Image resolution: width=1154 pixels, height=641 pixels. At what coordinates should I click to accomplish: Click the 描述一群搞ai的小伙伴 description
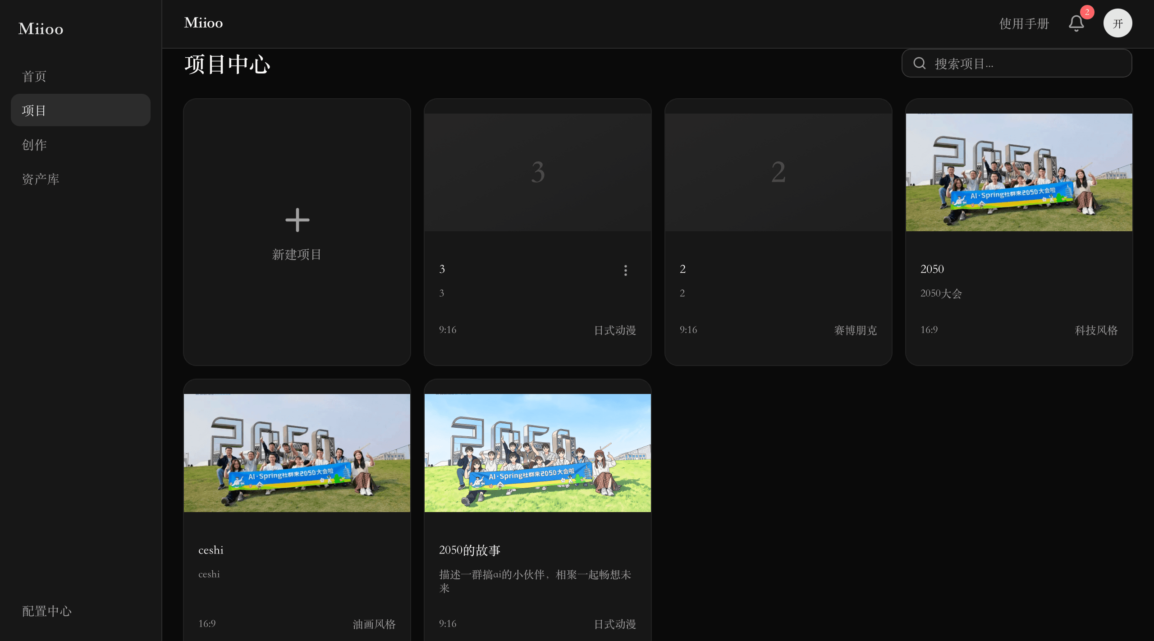coord(535,581)
